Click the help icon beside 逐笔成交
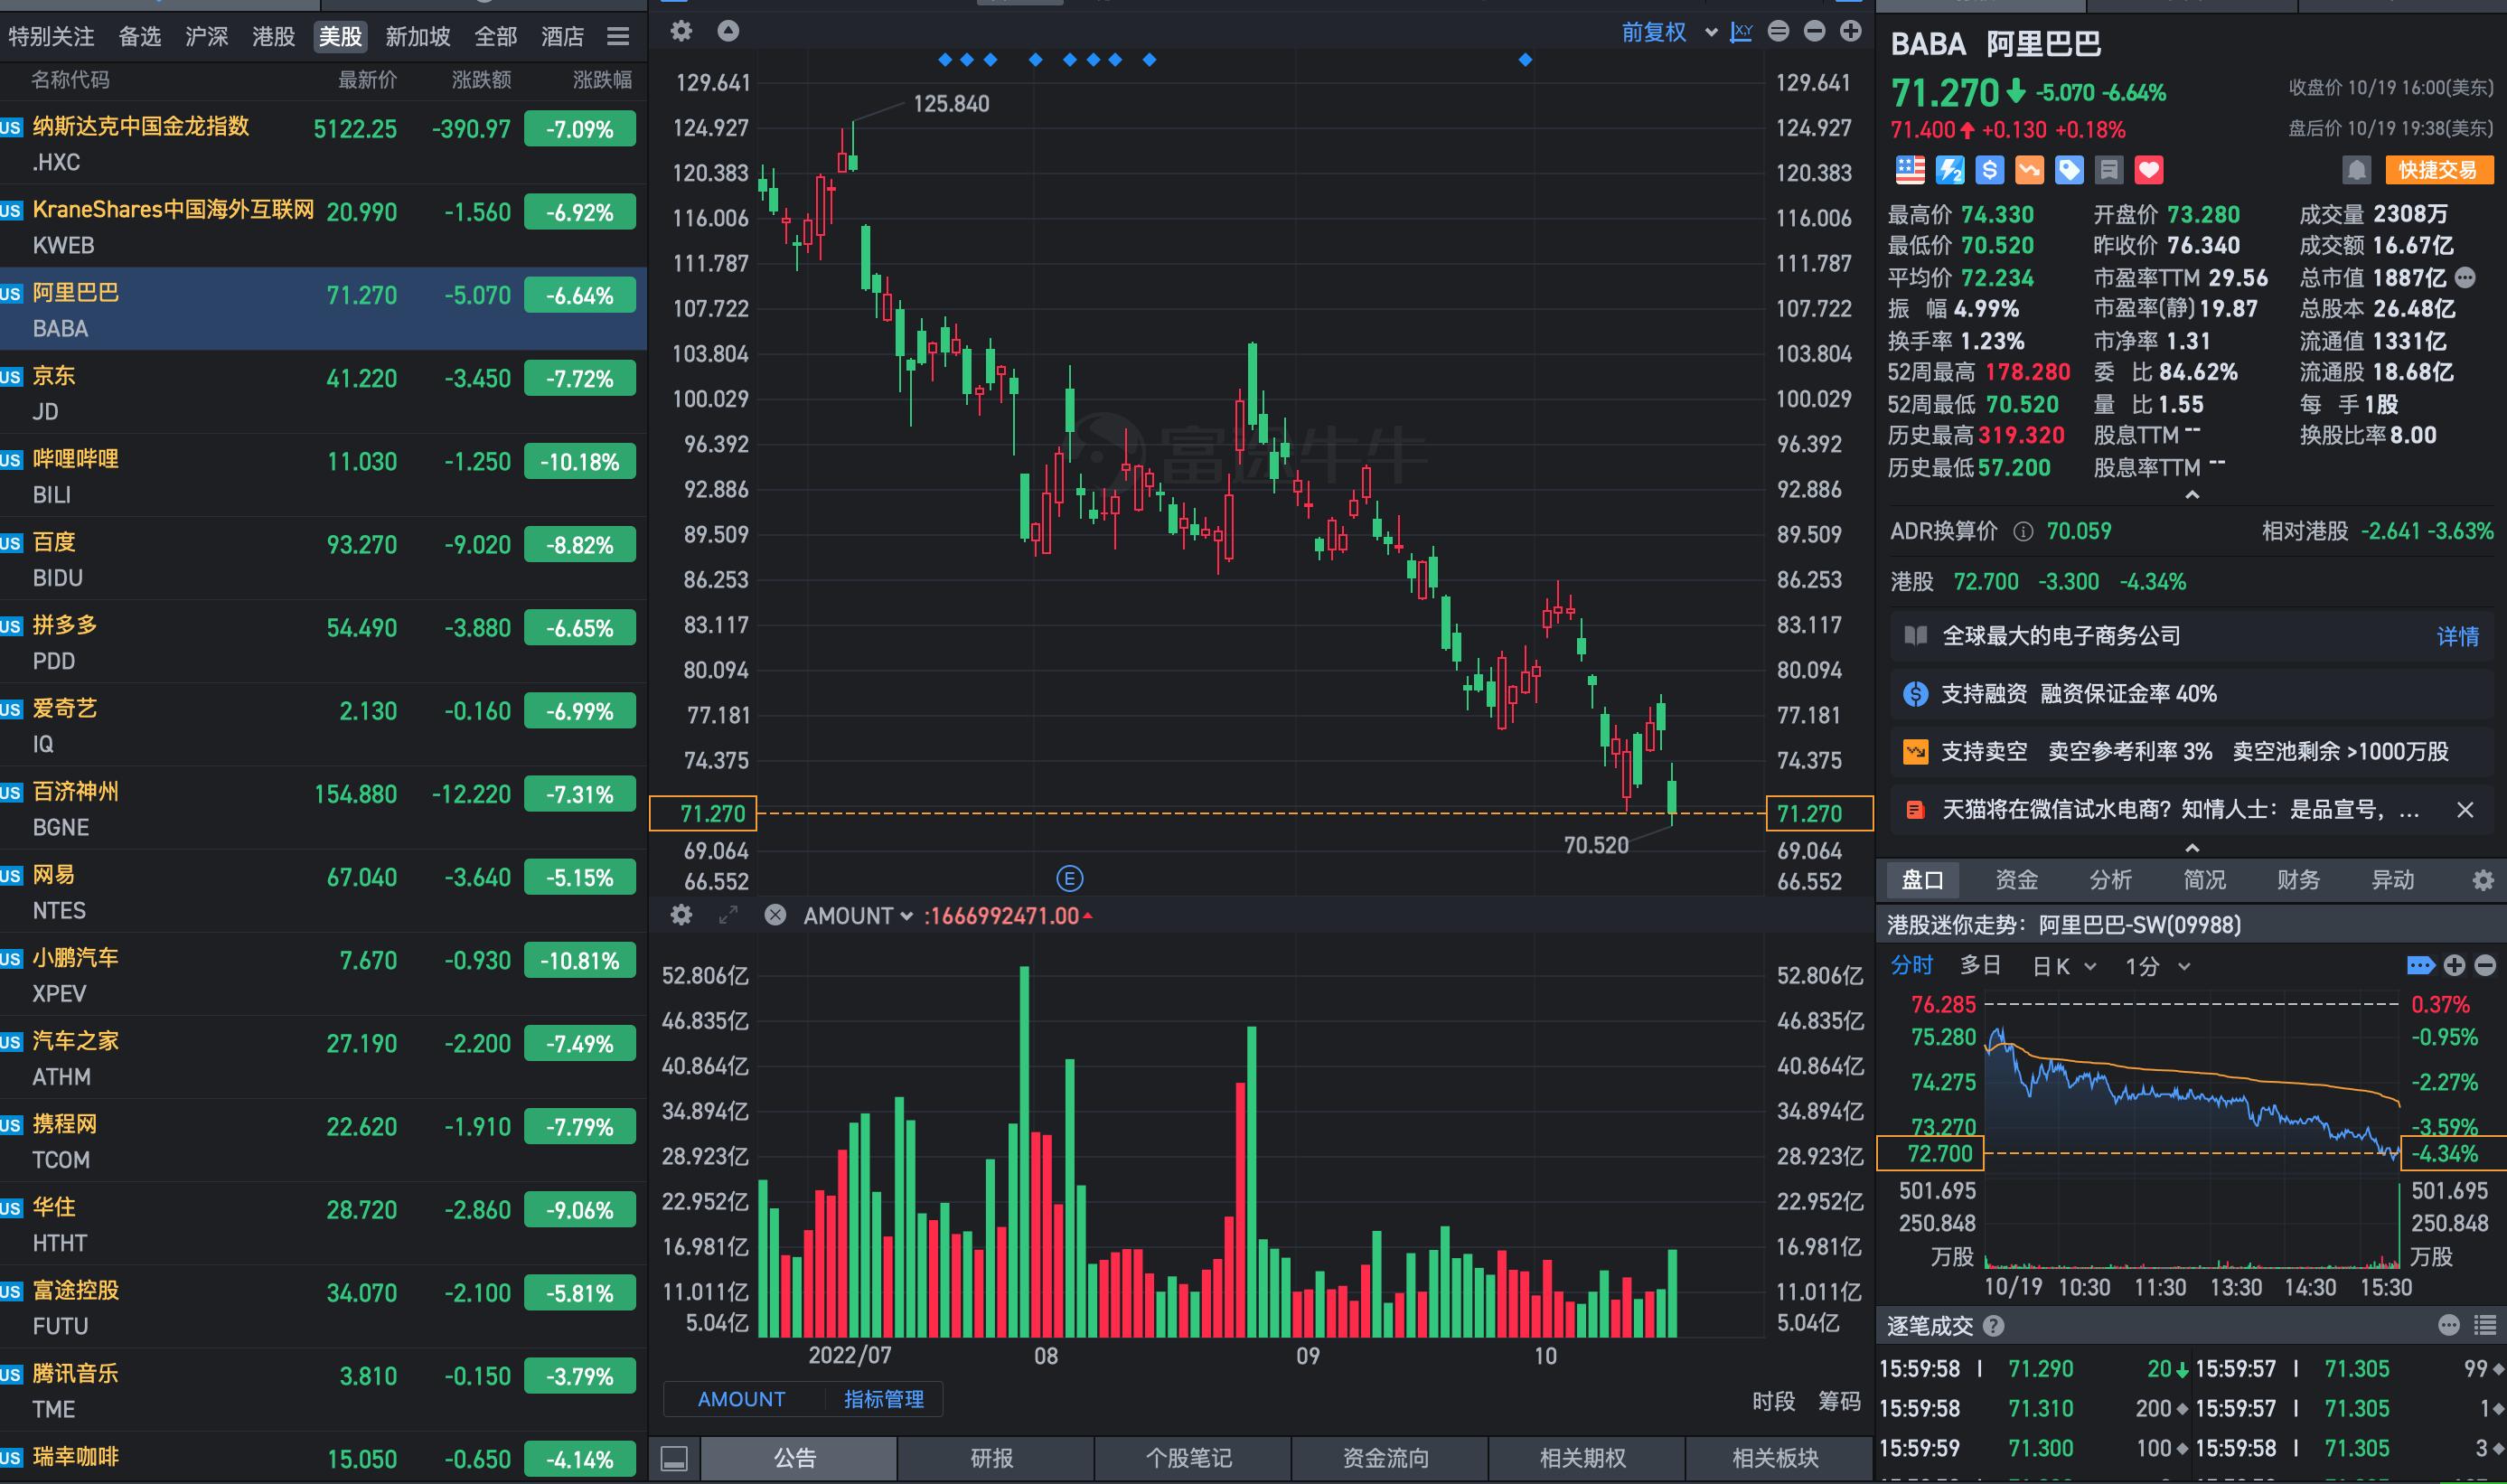Image resolution: width=2507 pixels, height=1484 pixels. pos(1993,1326)
